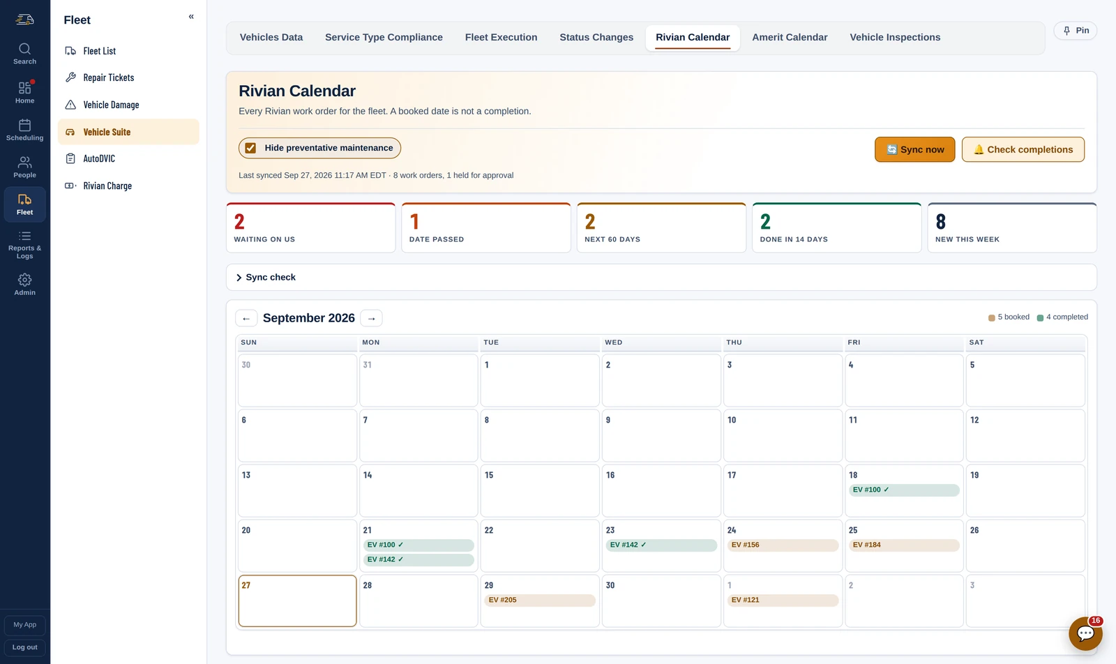Open EV #100 event on September 21
The height and width of the screenshot is (664, 1116).
tap(418, 545)
